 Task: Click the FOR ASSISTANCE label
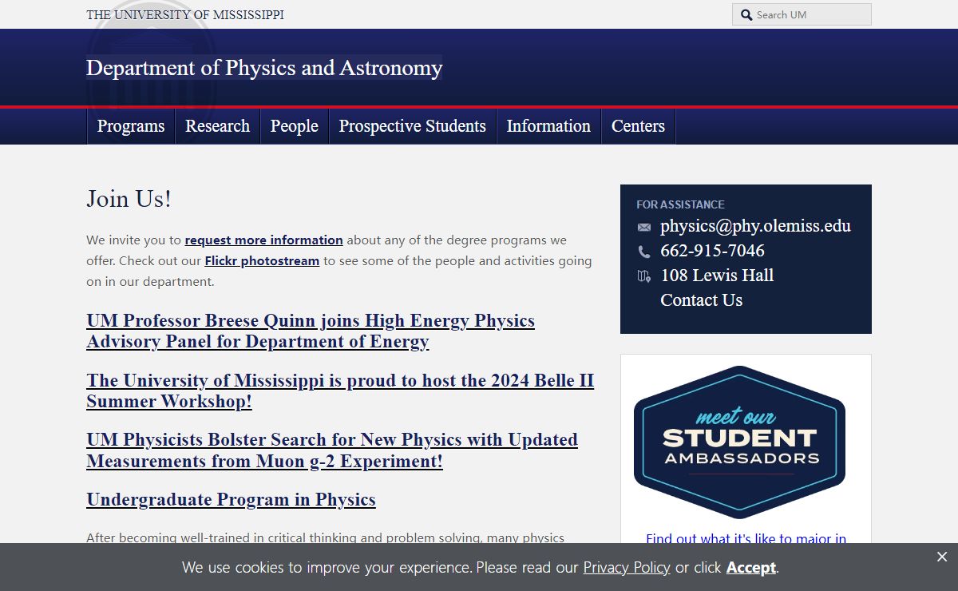(x=680, y=204)
